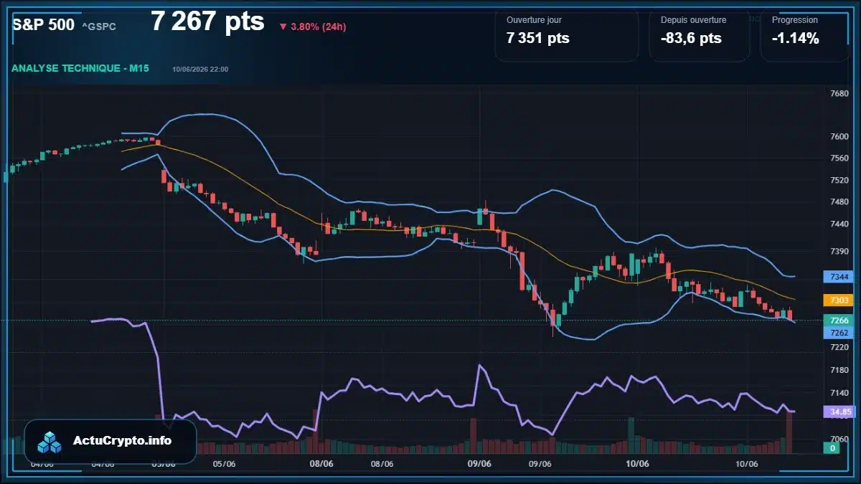Click the 7440 price axis label
Viewport: 861px width, 484px height.
tap(839, 224)
